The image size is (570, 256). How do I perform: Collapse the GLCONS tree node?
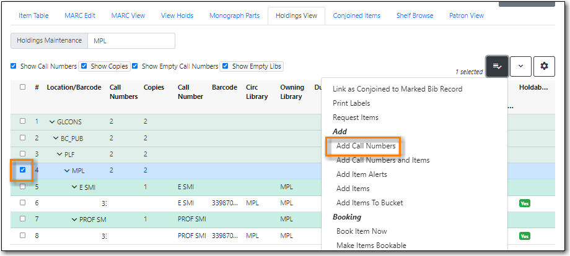52,122
